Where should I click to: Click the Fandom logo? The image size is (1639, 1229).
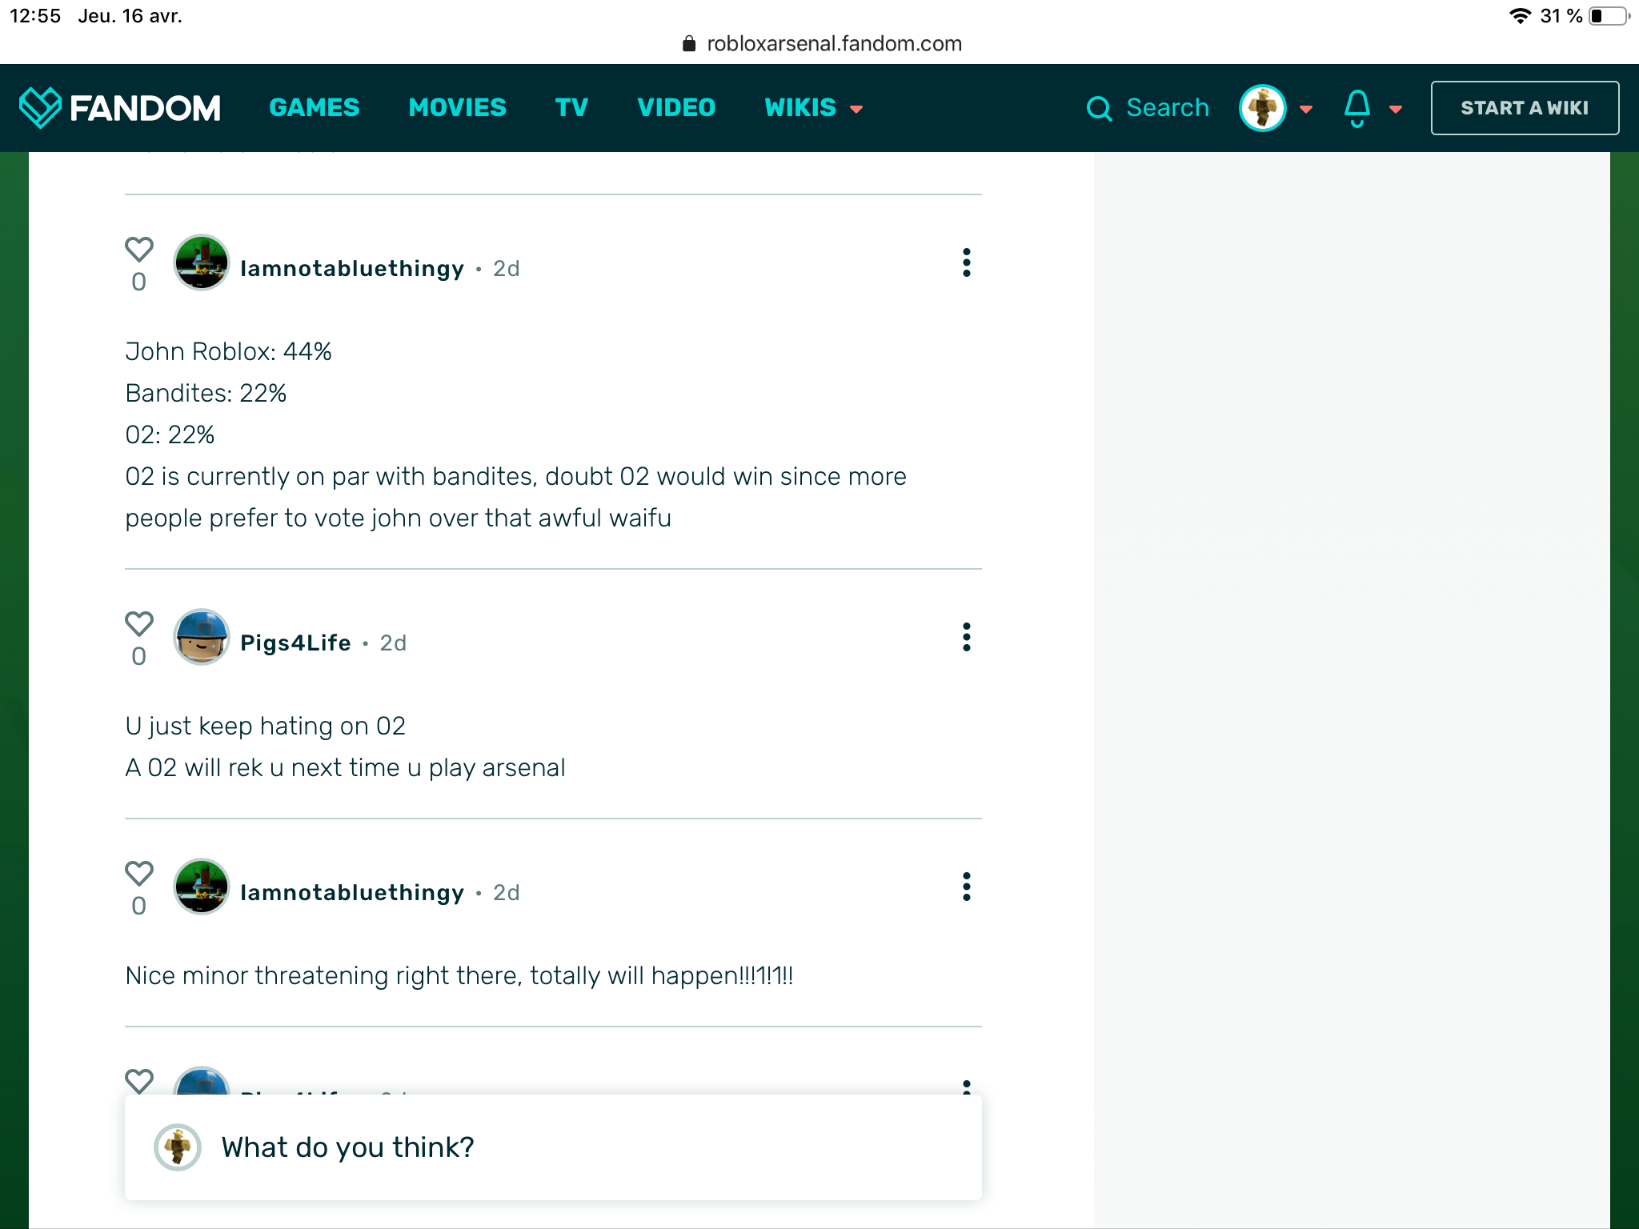click(x=120, y=108)
